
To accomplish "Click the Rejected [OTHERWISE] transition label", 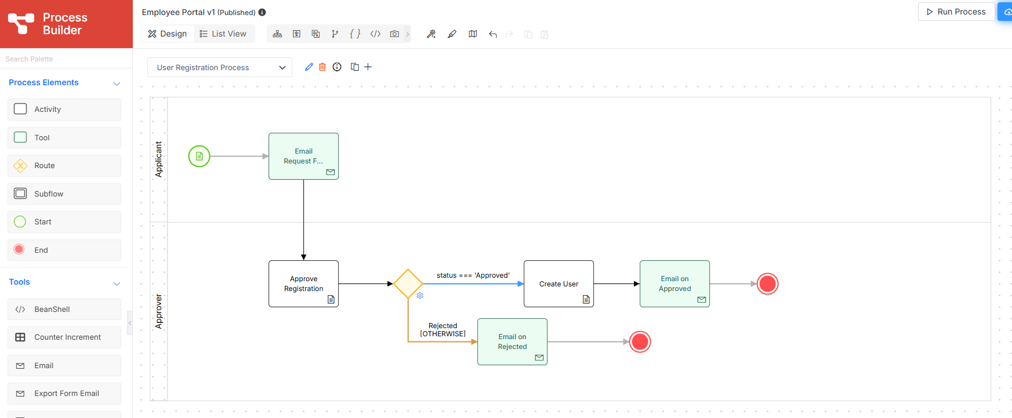I will (442, 330).
